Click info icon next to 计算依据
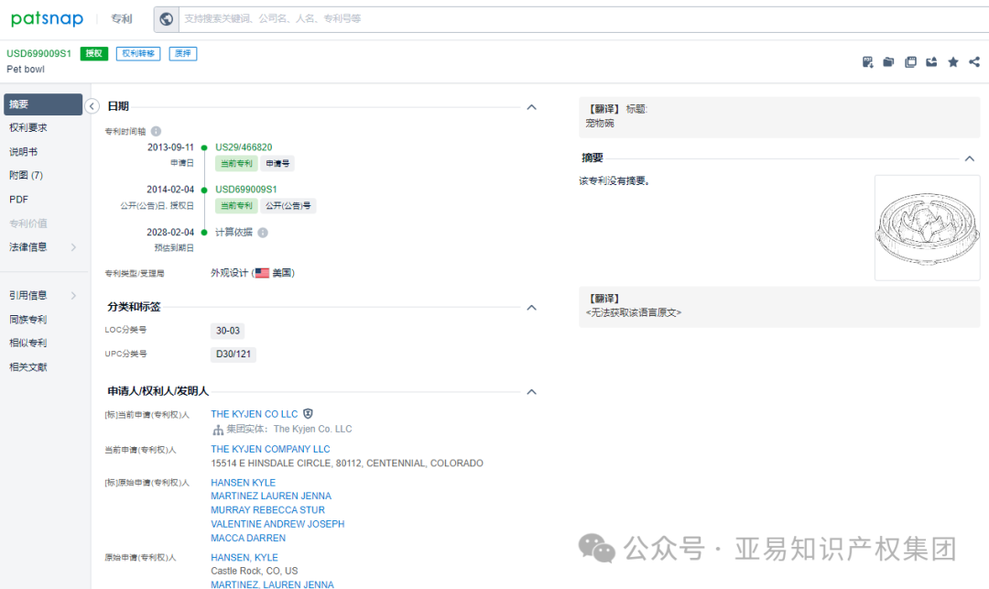Screen dimensions: 989x589 click(x=263, y=233)
